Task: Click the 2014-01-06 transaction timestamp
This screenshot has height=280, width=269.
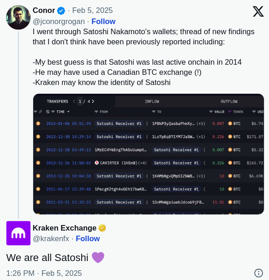Action: pyautogui.click(x=68, y=123)
